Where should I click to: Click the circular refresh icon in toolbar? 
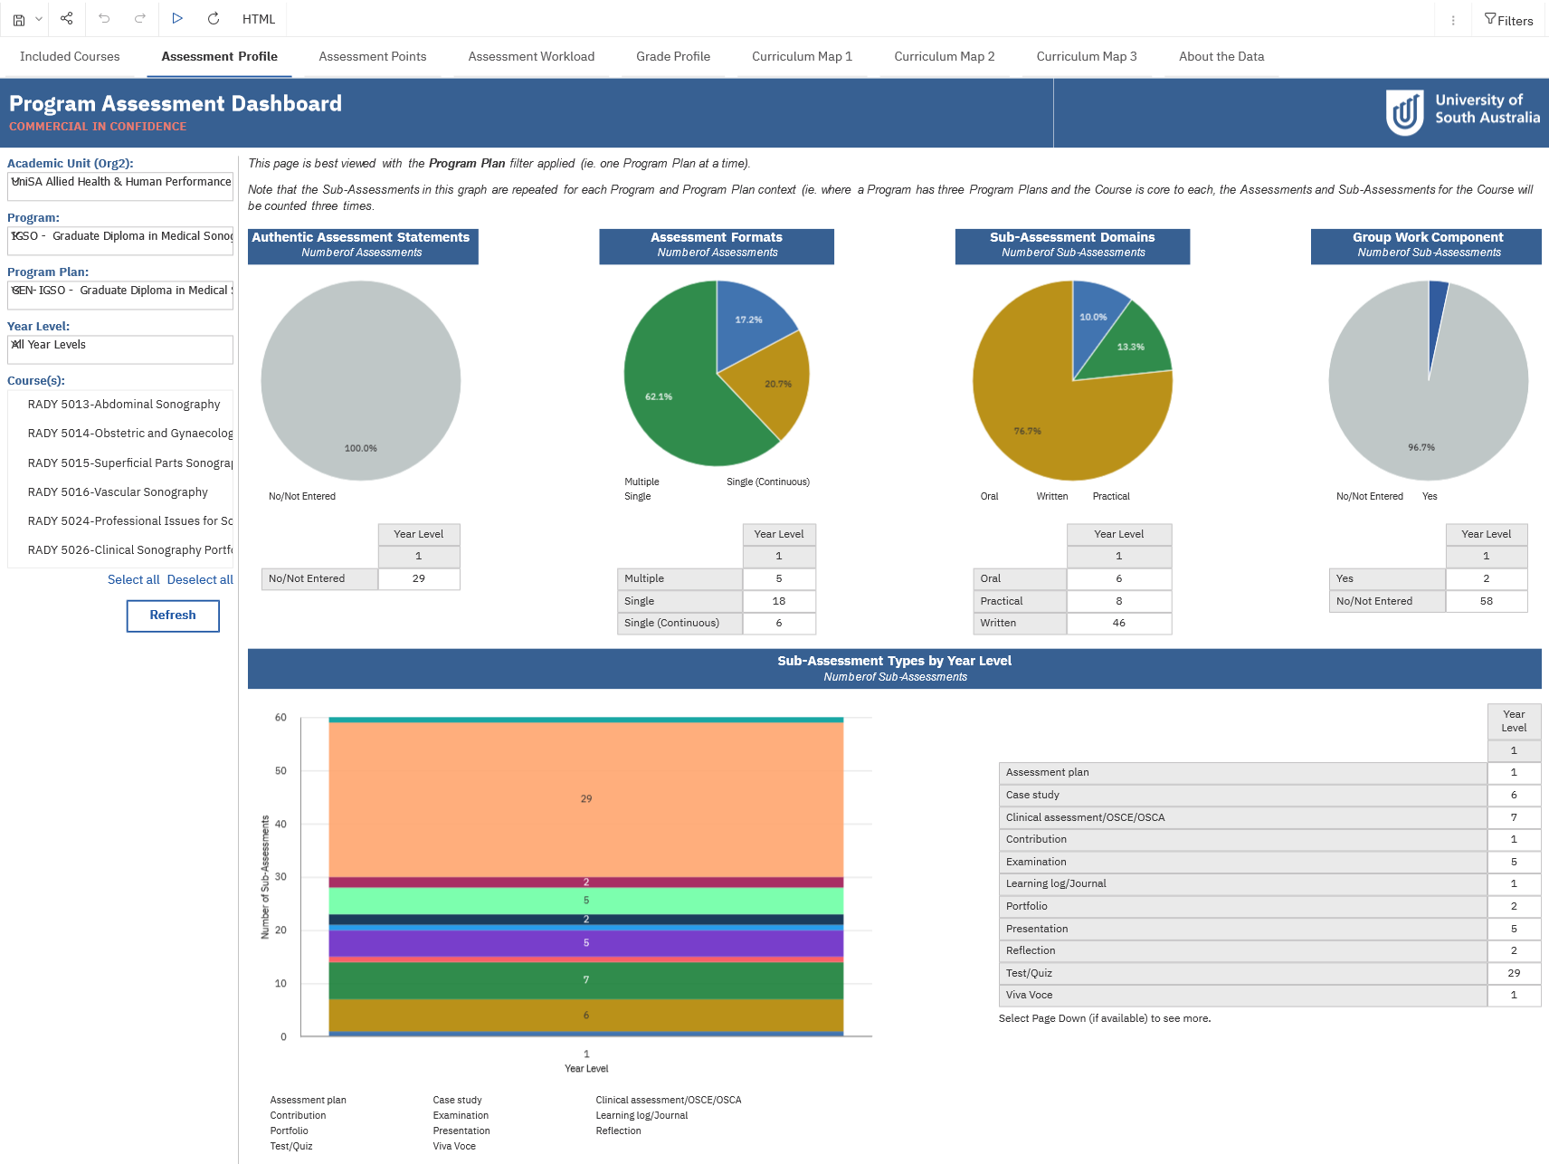click(214, 19)
